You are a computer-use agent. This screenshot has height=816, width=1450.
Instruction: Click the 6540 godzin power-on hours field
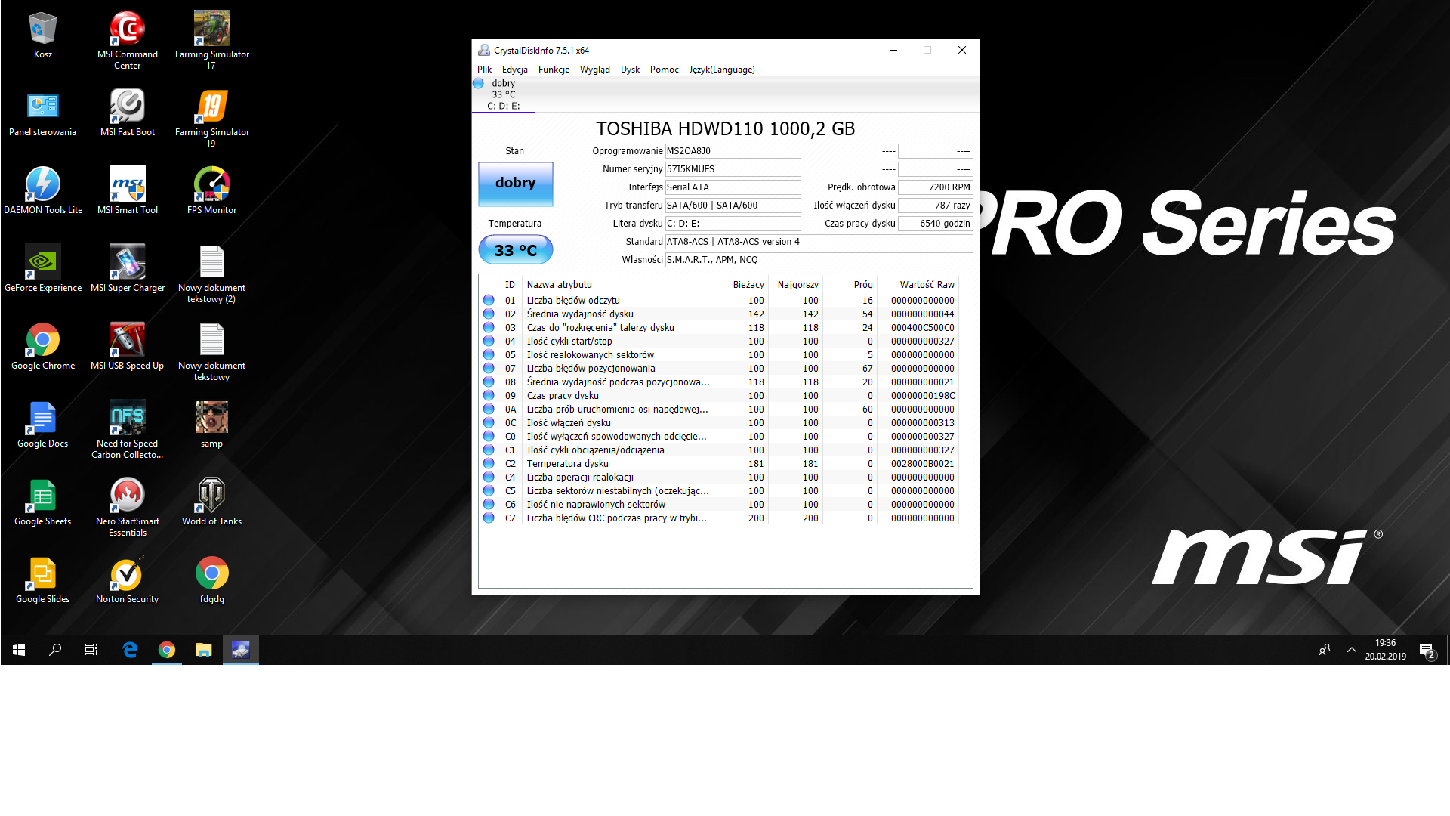(935, 224)
